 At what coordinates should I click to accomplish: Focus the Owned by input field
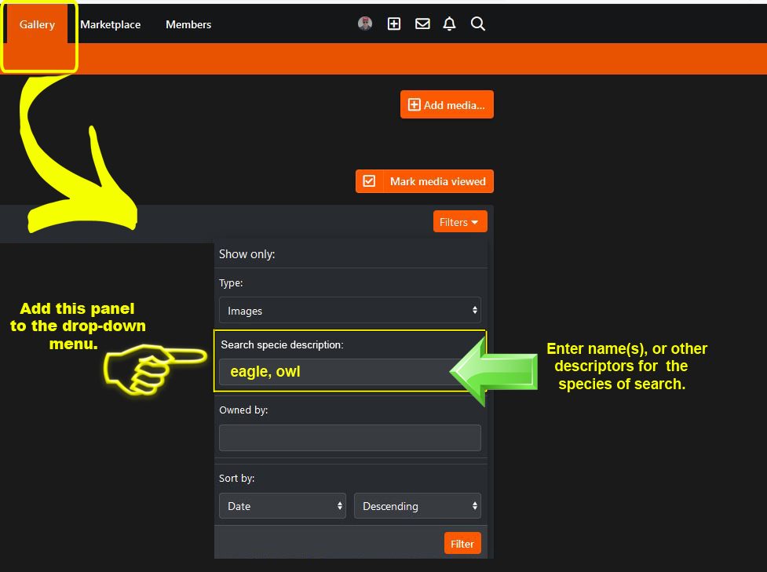click(x=350, y=438)
